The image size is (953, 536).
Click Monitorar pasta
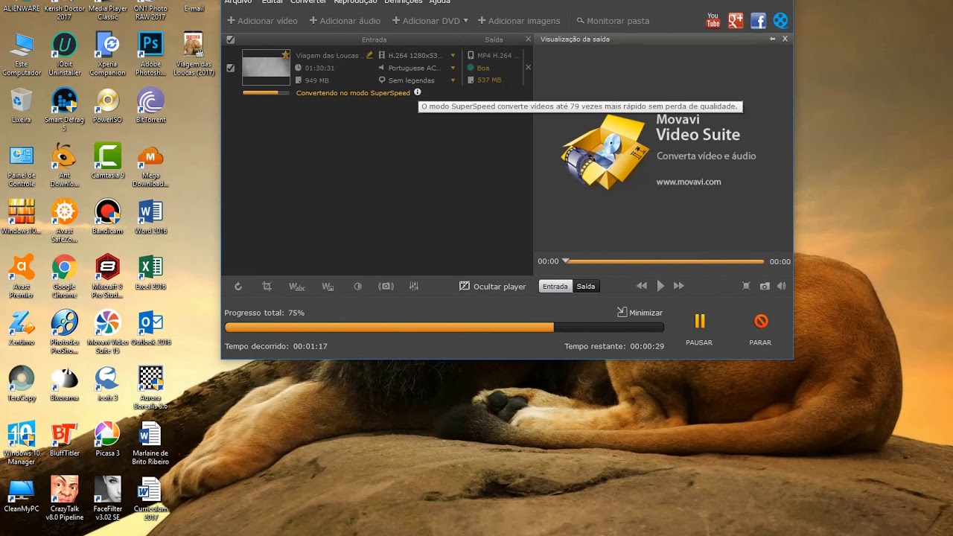pyautogui.click(x=613, y=21)
